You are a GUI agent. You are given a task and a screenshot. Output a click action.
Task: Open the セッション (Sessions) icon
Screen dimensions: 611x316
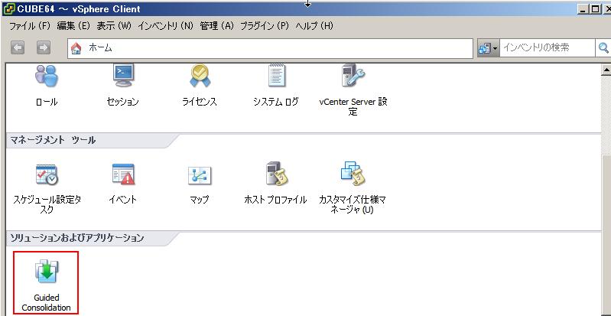pyautogui.click(x=123, y=76)
